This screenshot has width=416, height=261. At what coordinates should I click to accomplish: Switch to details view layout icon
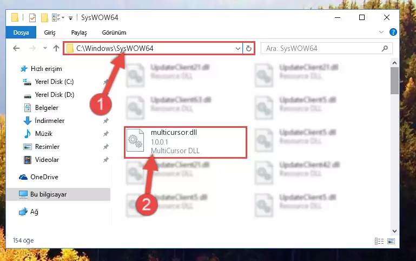pyautogui.click(x=379, y=241)
